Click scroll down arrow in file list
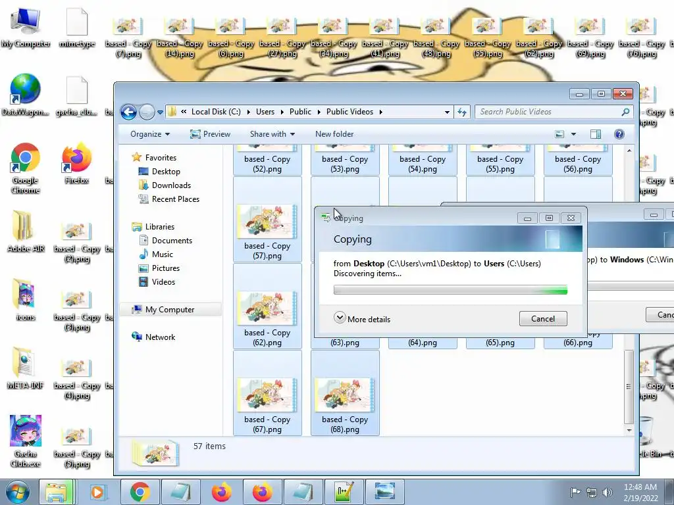 [629, 430]
